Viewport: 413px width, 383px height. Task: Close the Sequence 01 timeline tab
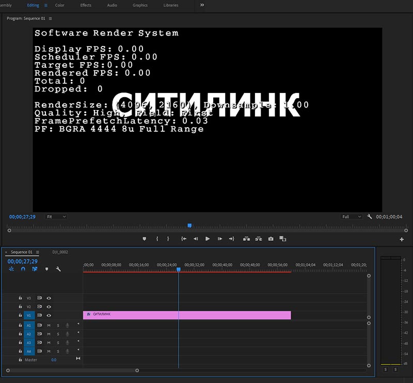(6, 252)
